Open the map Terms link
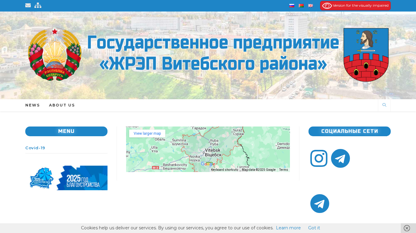The image size is (416, 233). click(283, 170)
